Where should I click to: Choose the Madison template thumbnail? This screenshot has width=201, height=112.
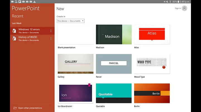click(114, 34)
